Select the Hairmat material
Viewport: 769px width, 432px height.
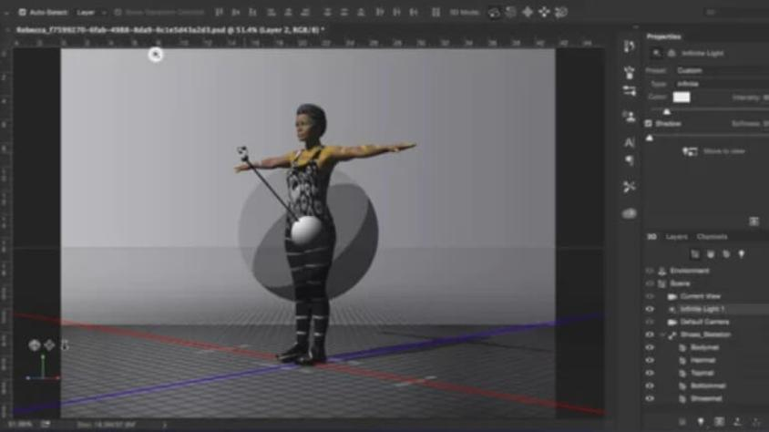(702, 360)
